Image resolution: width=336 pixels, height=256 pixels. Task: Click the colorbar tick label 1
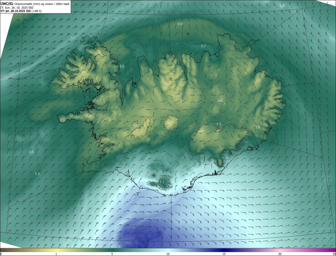click(x=56, y=254)
